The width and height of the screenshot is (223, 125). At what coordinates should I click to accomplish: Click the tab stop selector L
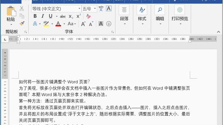click(x=5, y=39)
